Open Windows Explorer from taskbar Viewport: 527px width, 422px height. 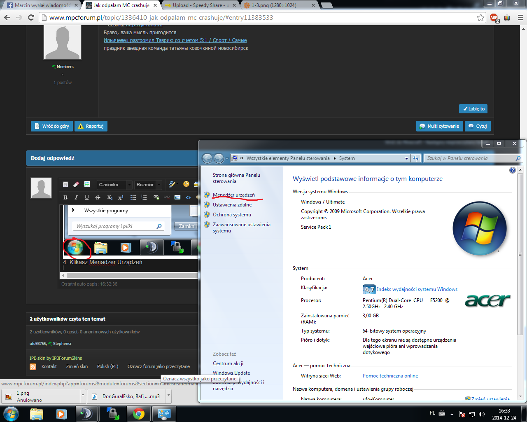coord(37,414)
